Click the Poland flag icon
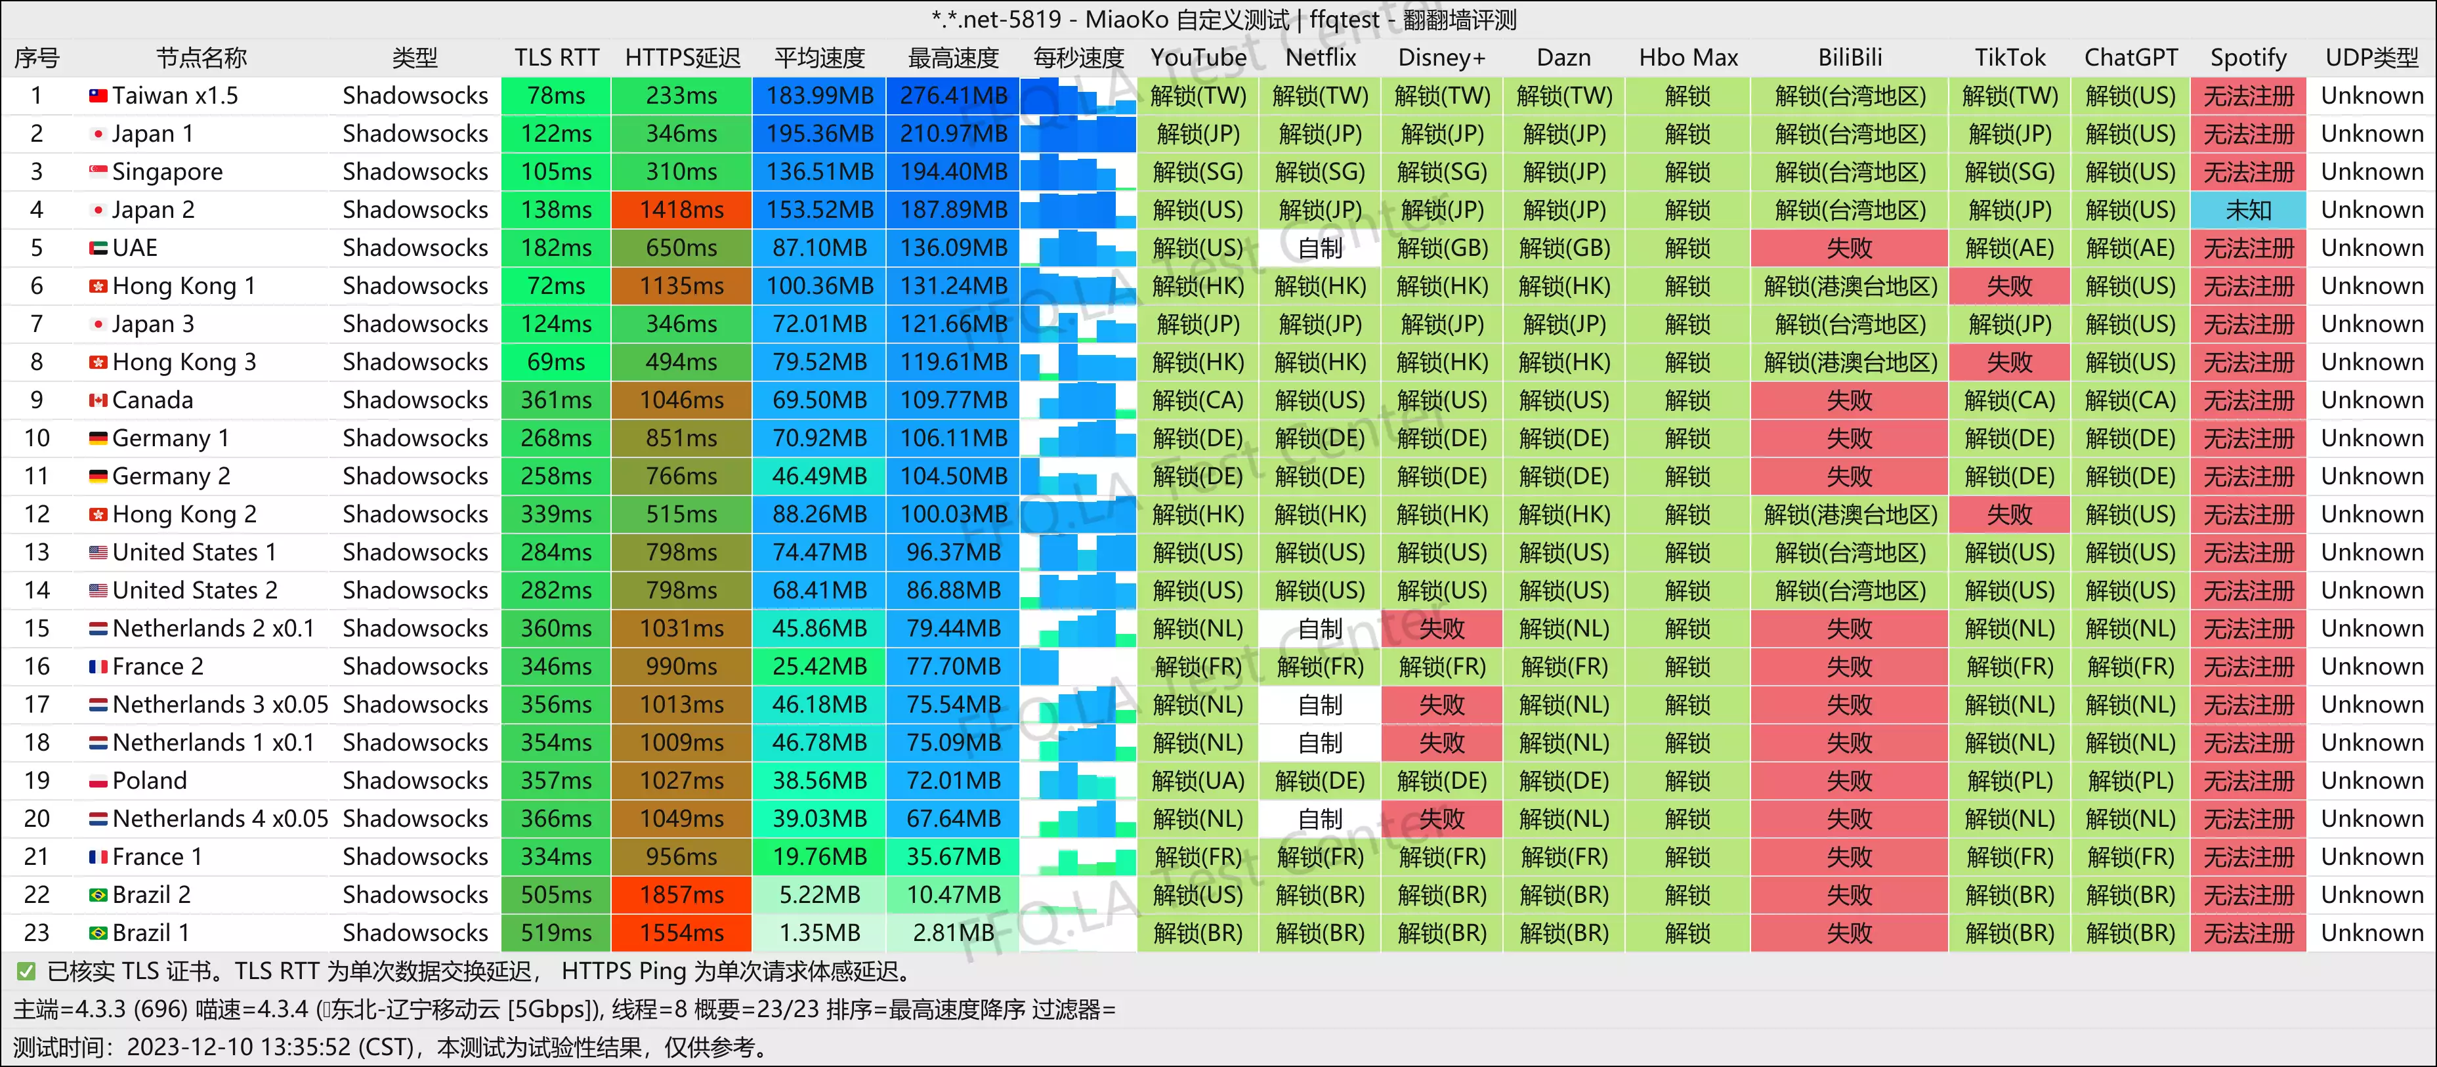The image size is (2437, 1067). [x=97, y=780]
